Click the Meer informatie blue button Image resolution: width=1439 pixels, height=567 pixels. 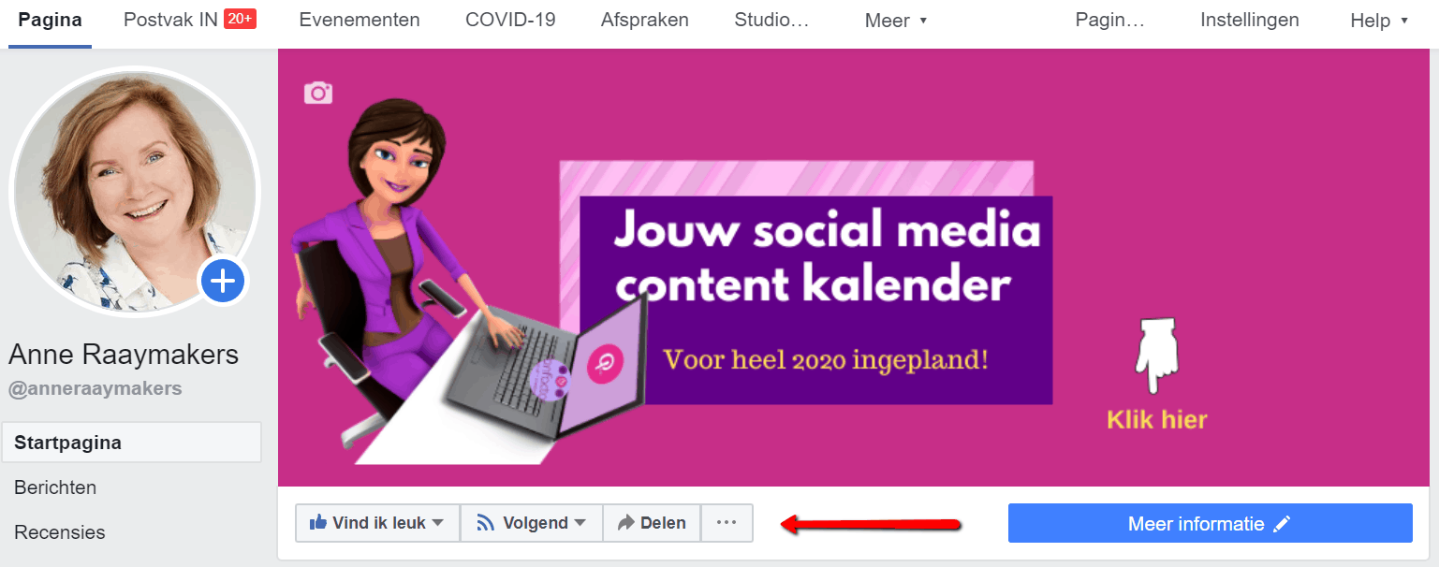click(1210, 523)
